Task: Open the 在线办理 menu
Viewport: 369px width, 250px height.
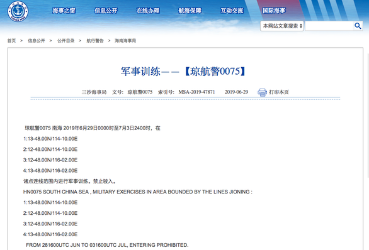Action: [x=148, y=11]
